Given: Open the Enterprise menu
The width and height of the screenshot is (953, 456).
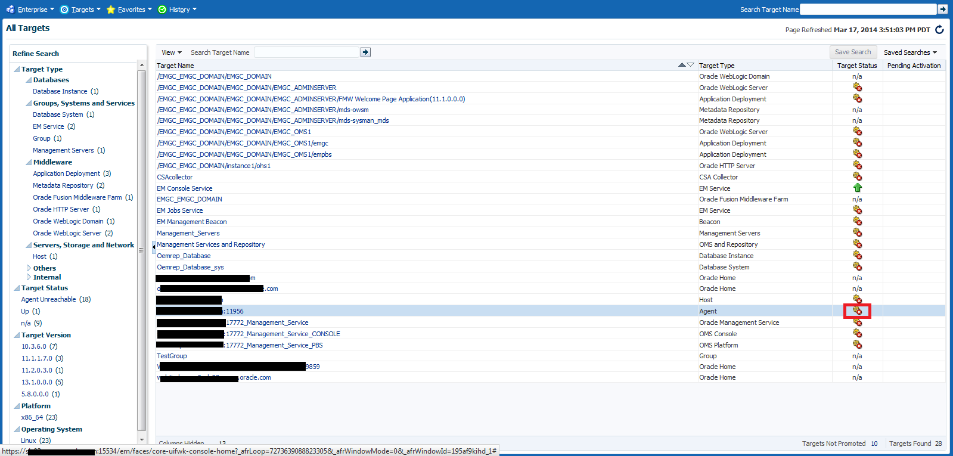Looking at the screenshot, I should pos(30,10).
